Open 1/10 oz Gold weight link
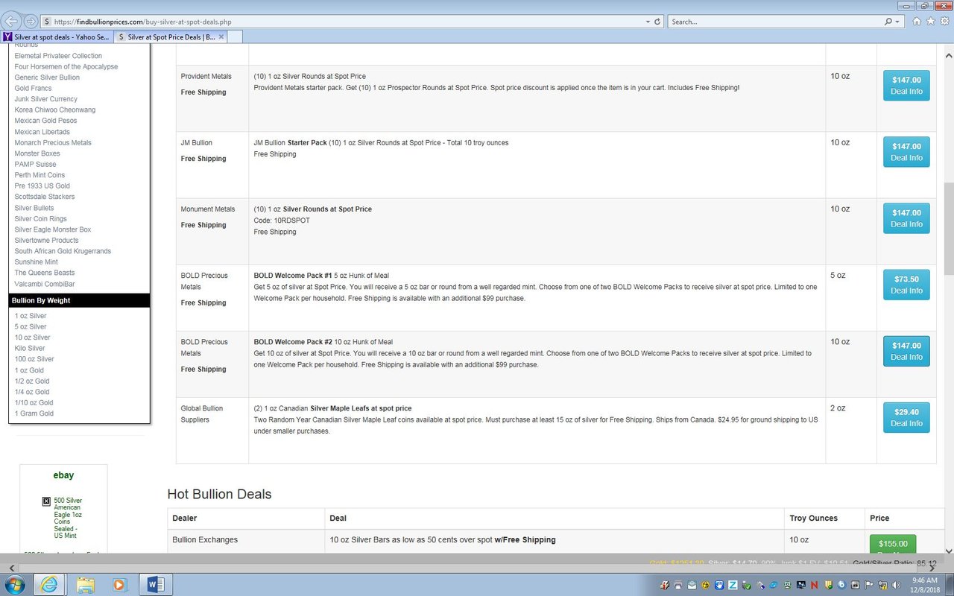Image resolution: width=954 pixels, height=596 pixels. [x=34, y=403]
